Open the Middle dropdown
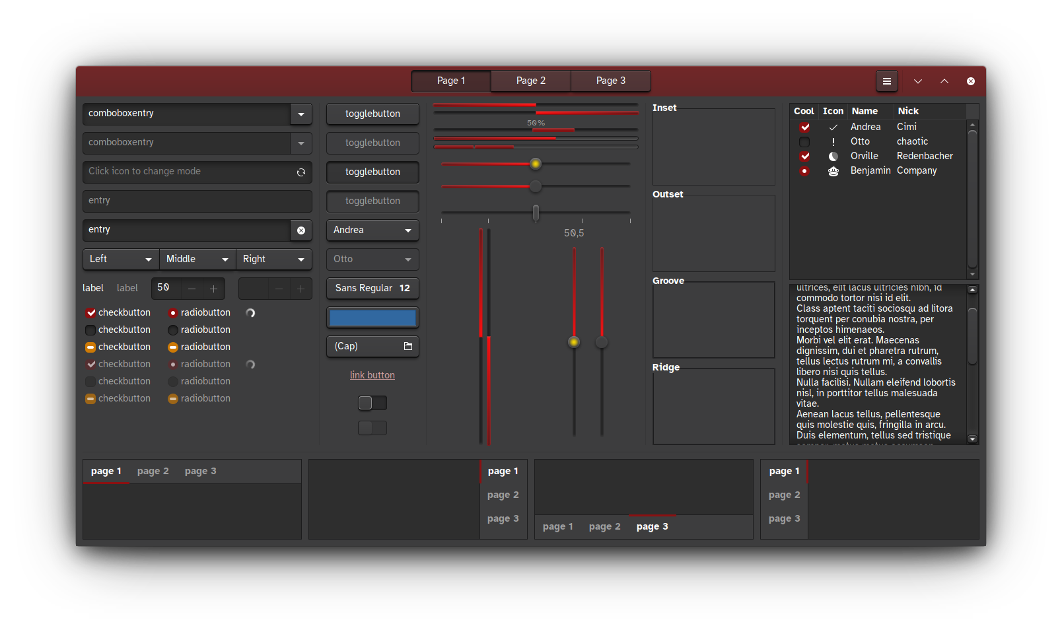 click(x=197, y=260)
